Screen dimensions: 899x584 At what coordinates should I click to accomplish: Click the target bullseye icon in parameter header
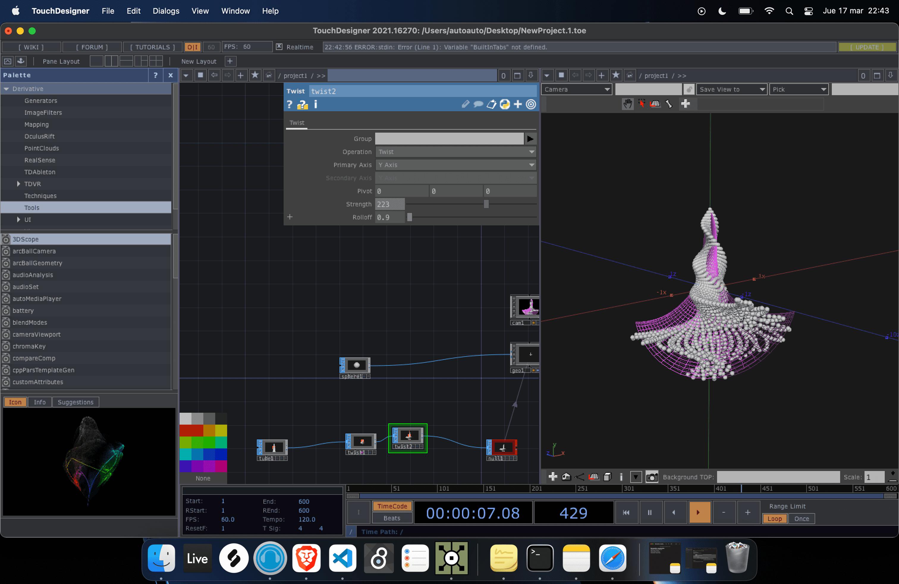click(531, 104)
